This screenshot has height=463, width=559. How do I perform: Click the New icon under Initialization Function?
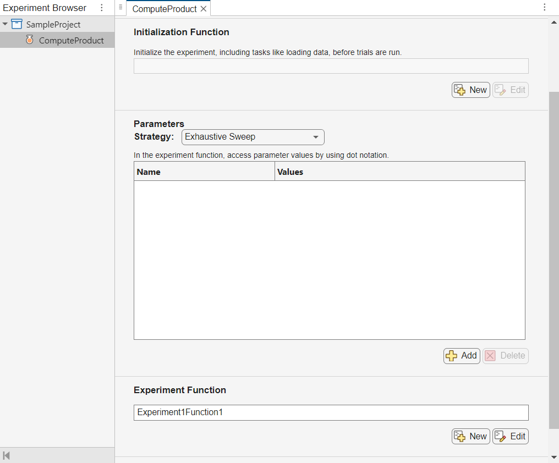tap(459, 90)
